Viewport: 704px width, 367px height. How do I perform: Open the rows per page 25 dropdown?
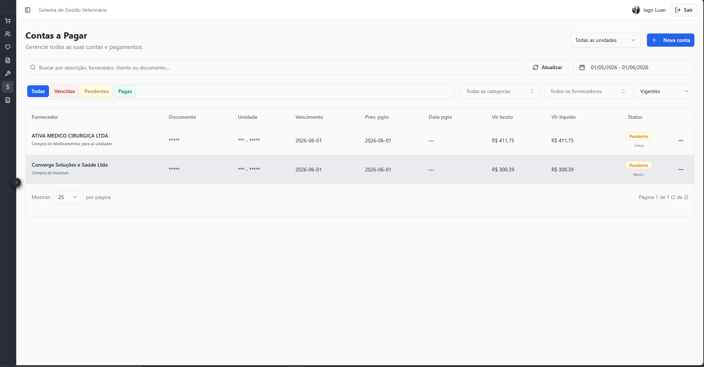pos(68,197)
